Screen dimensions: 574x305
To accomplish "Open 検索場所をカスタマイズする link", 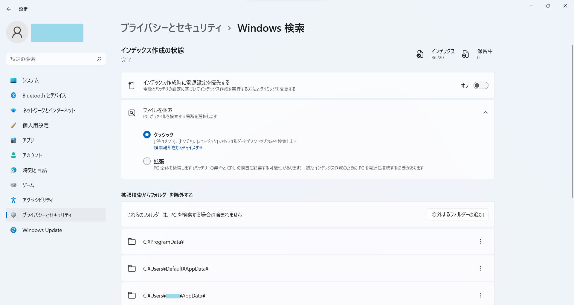I will coord(178,147).
